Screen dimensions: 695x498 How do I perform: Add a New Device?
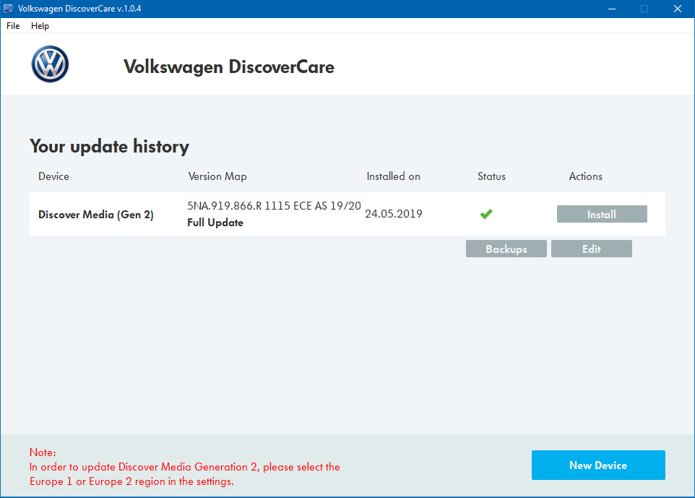pyautogui.click(x=598, y=465)
